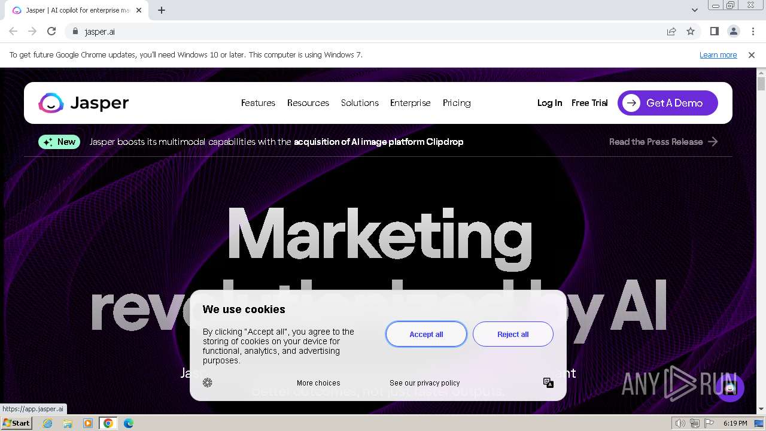
Task: See our privacy policy
Action: (425, 383)
